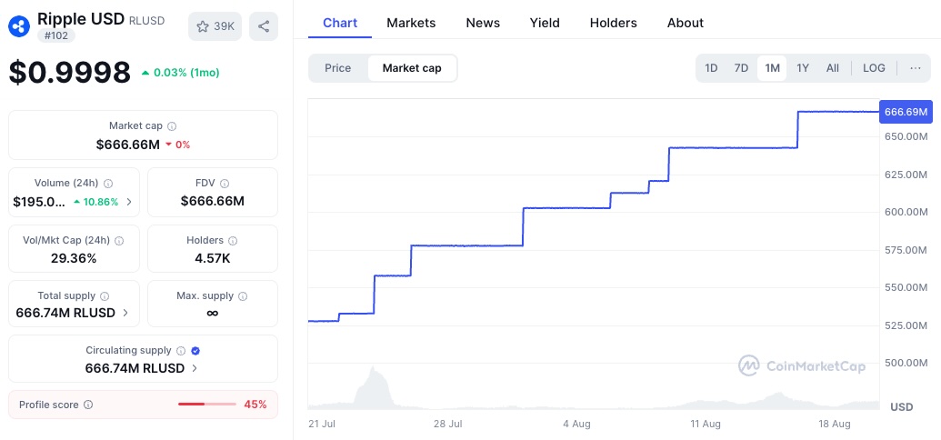941x440 pixels.
Task: Click the Ripple USD logo icon
Action: click(19, 26)
